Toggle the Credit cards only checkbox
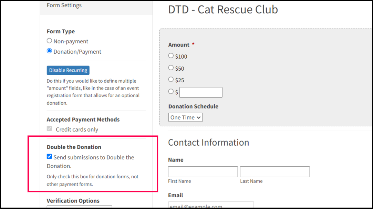 (50, 129)
